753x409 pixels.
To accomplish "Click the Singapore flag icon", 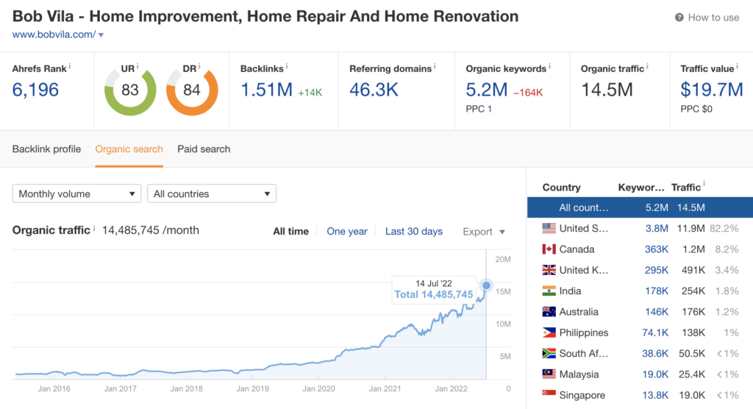I will click(549, 395).
